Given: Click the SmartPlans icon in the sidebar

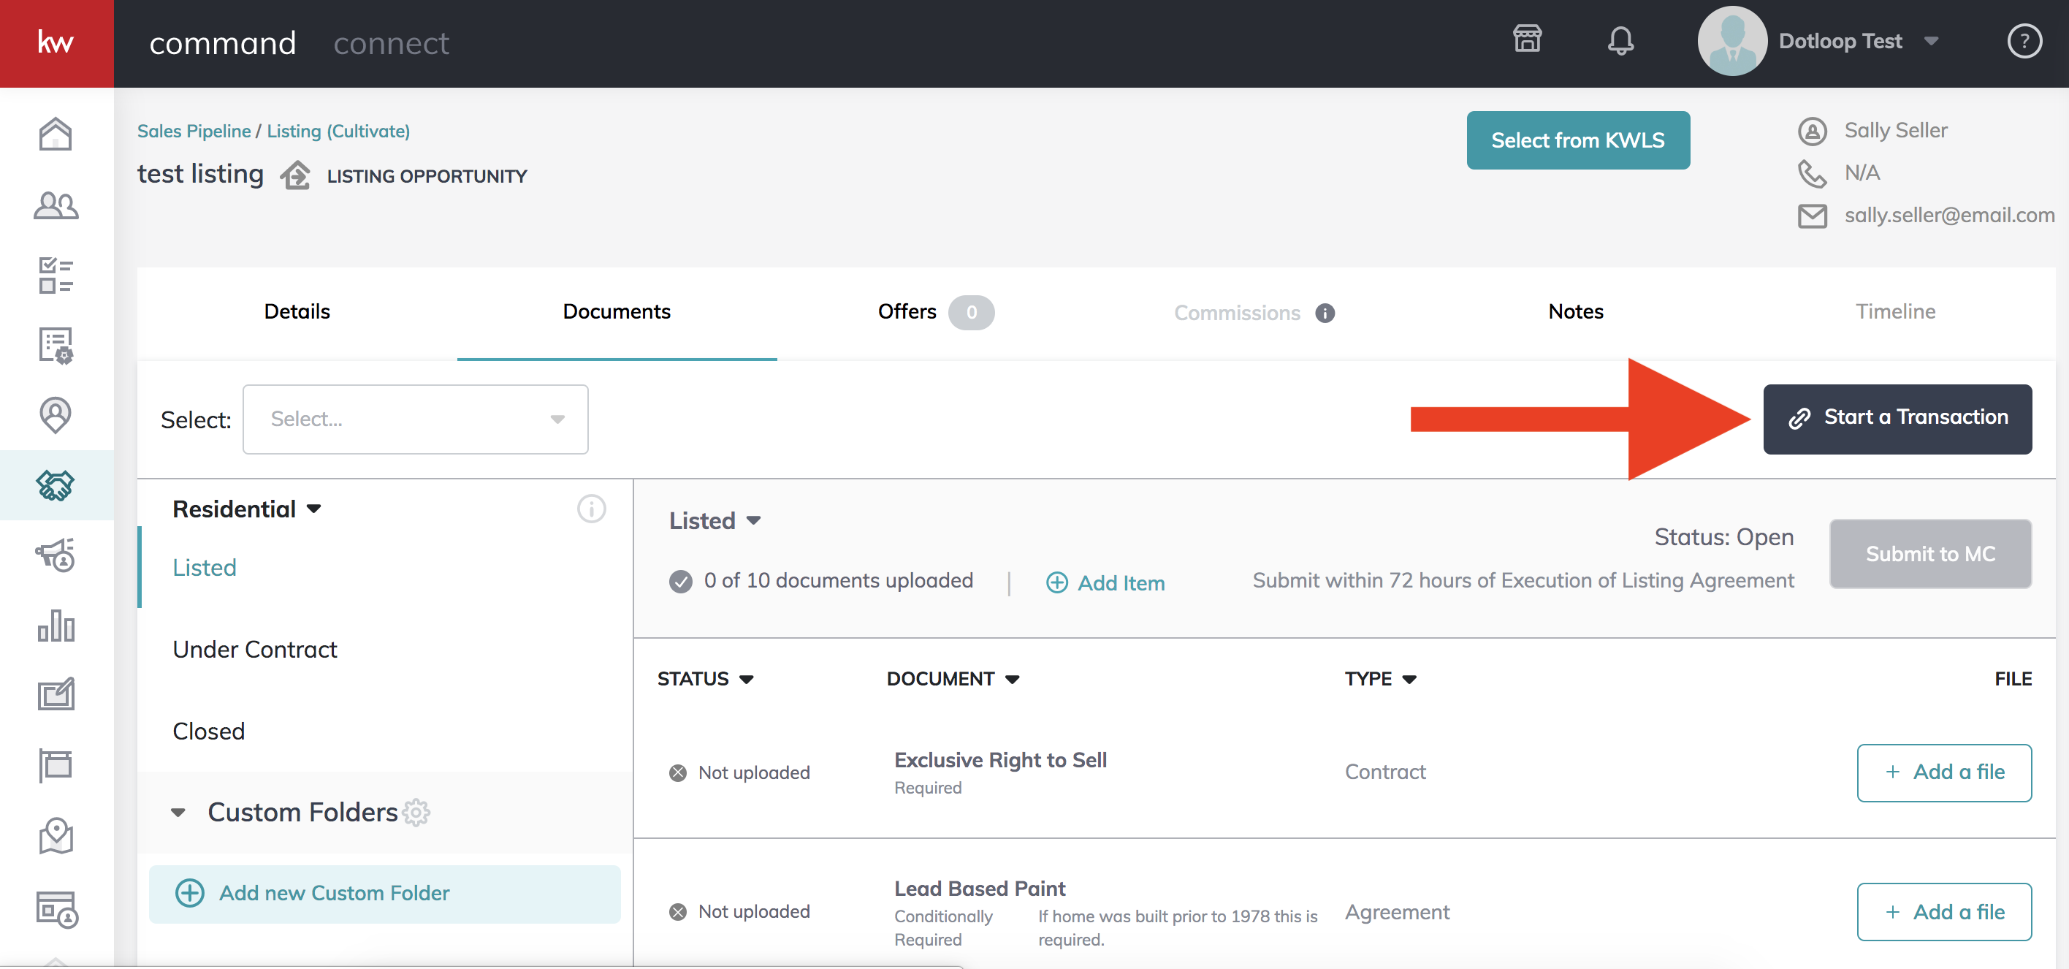Looking at the screenshot, I should (56, 346).
